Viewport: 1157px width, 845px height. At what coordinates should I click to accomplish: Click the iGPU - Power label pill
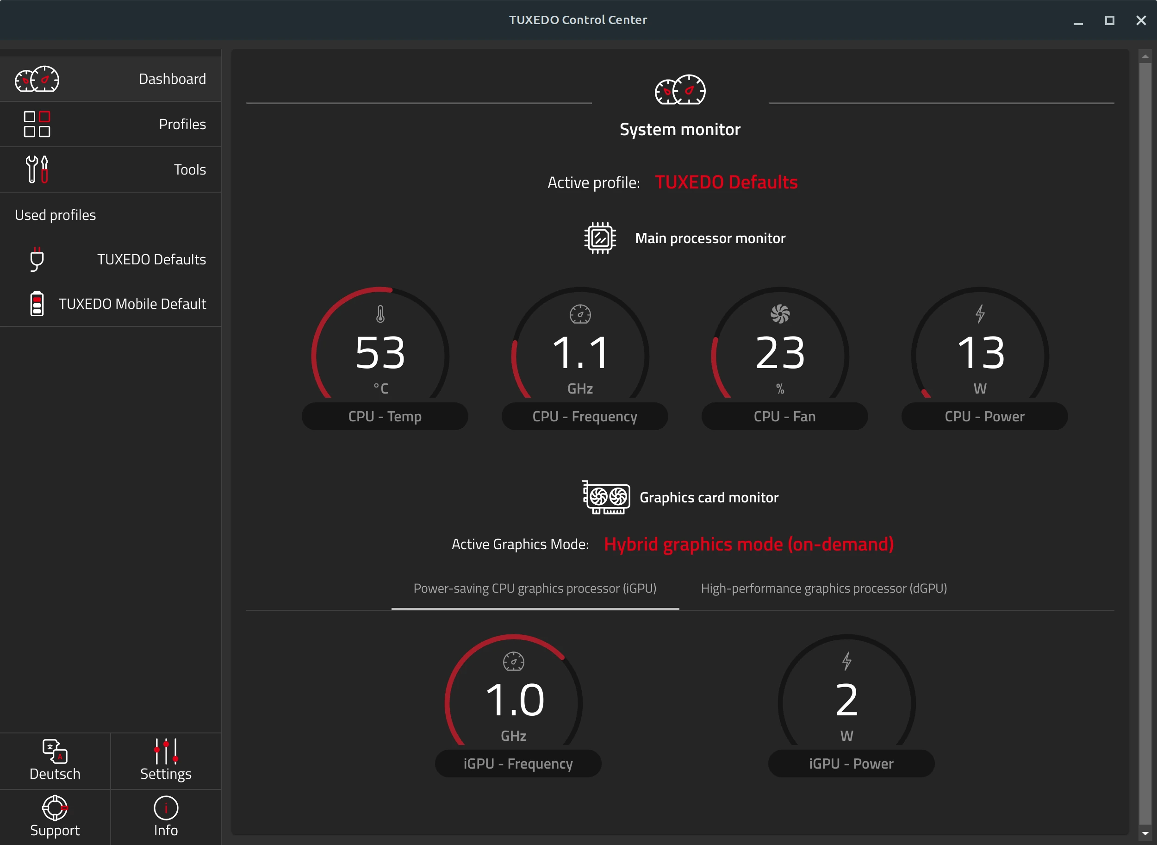tap(851, 764)
